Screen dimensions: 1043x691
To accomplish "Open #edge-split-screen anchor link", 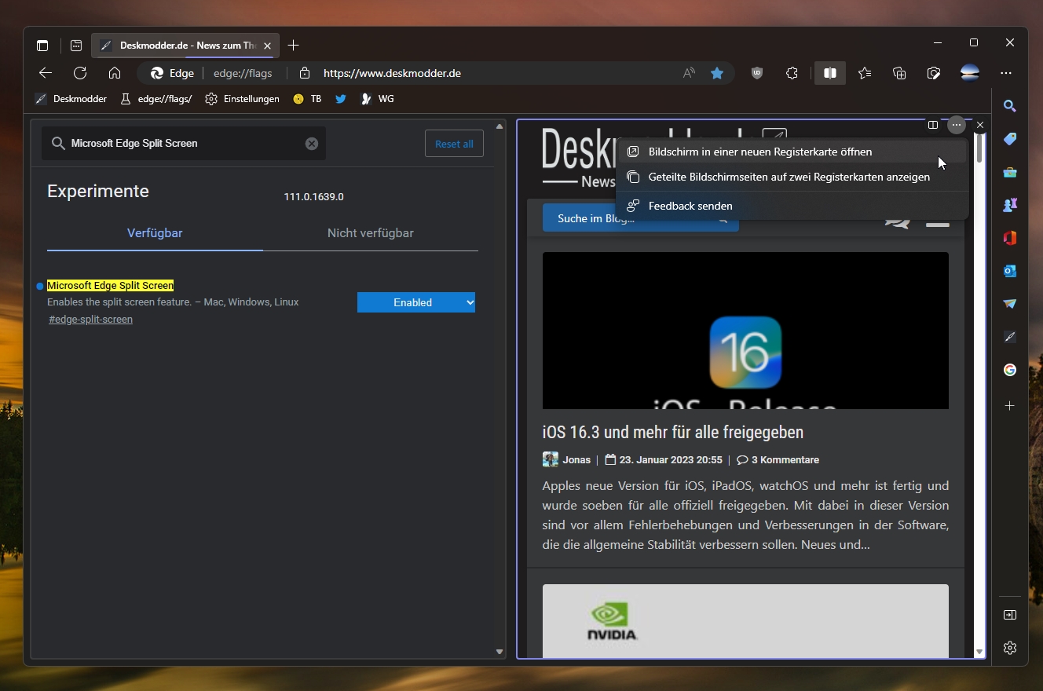I will point(90,320).
